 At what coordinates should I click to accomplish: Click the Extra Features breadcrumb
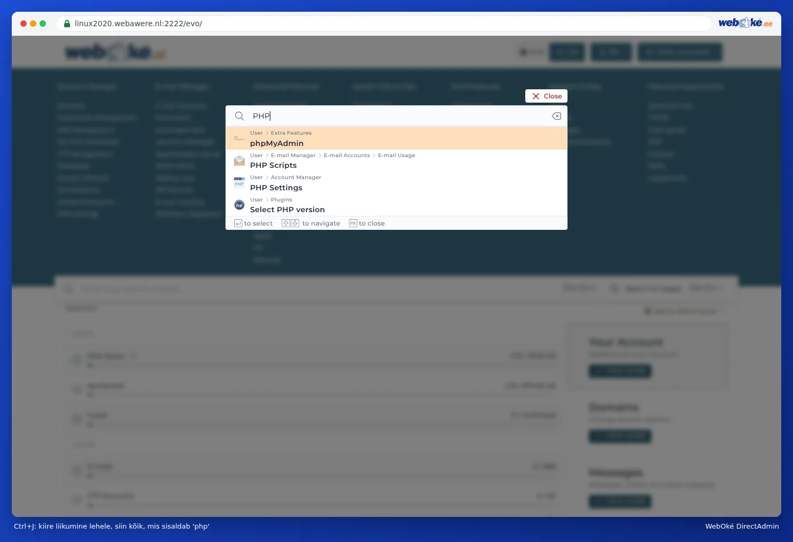[291, 133]
